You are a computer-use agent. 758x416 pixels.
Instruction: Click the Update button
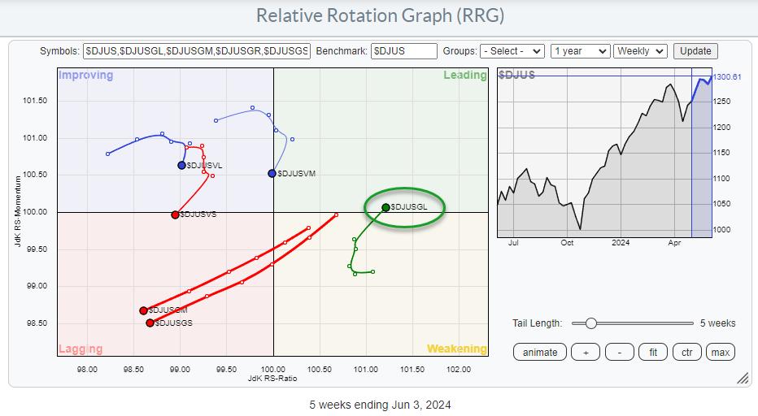(695, 51)
